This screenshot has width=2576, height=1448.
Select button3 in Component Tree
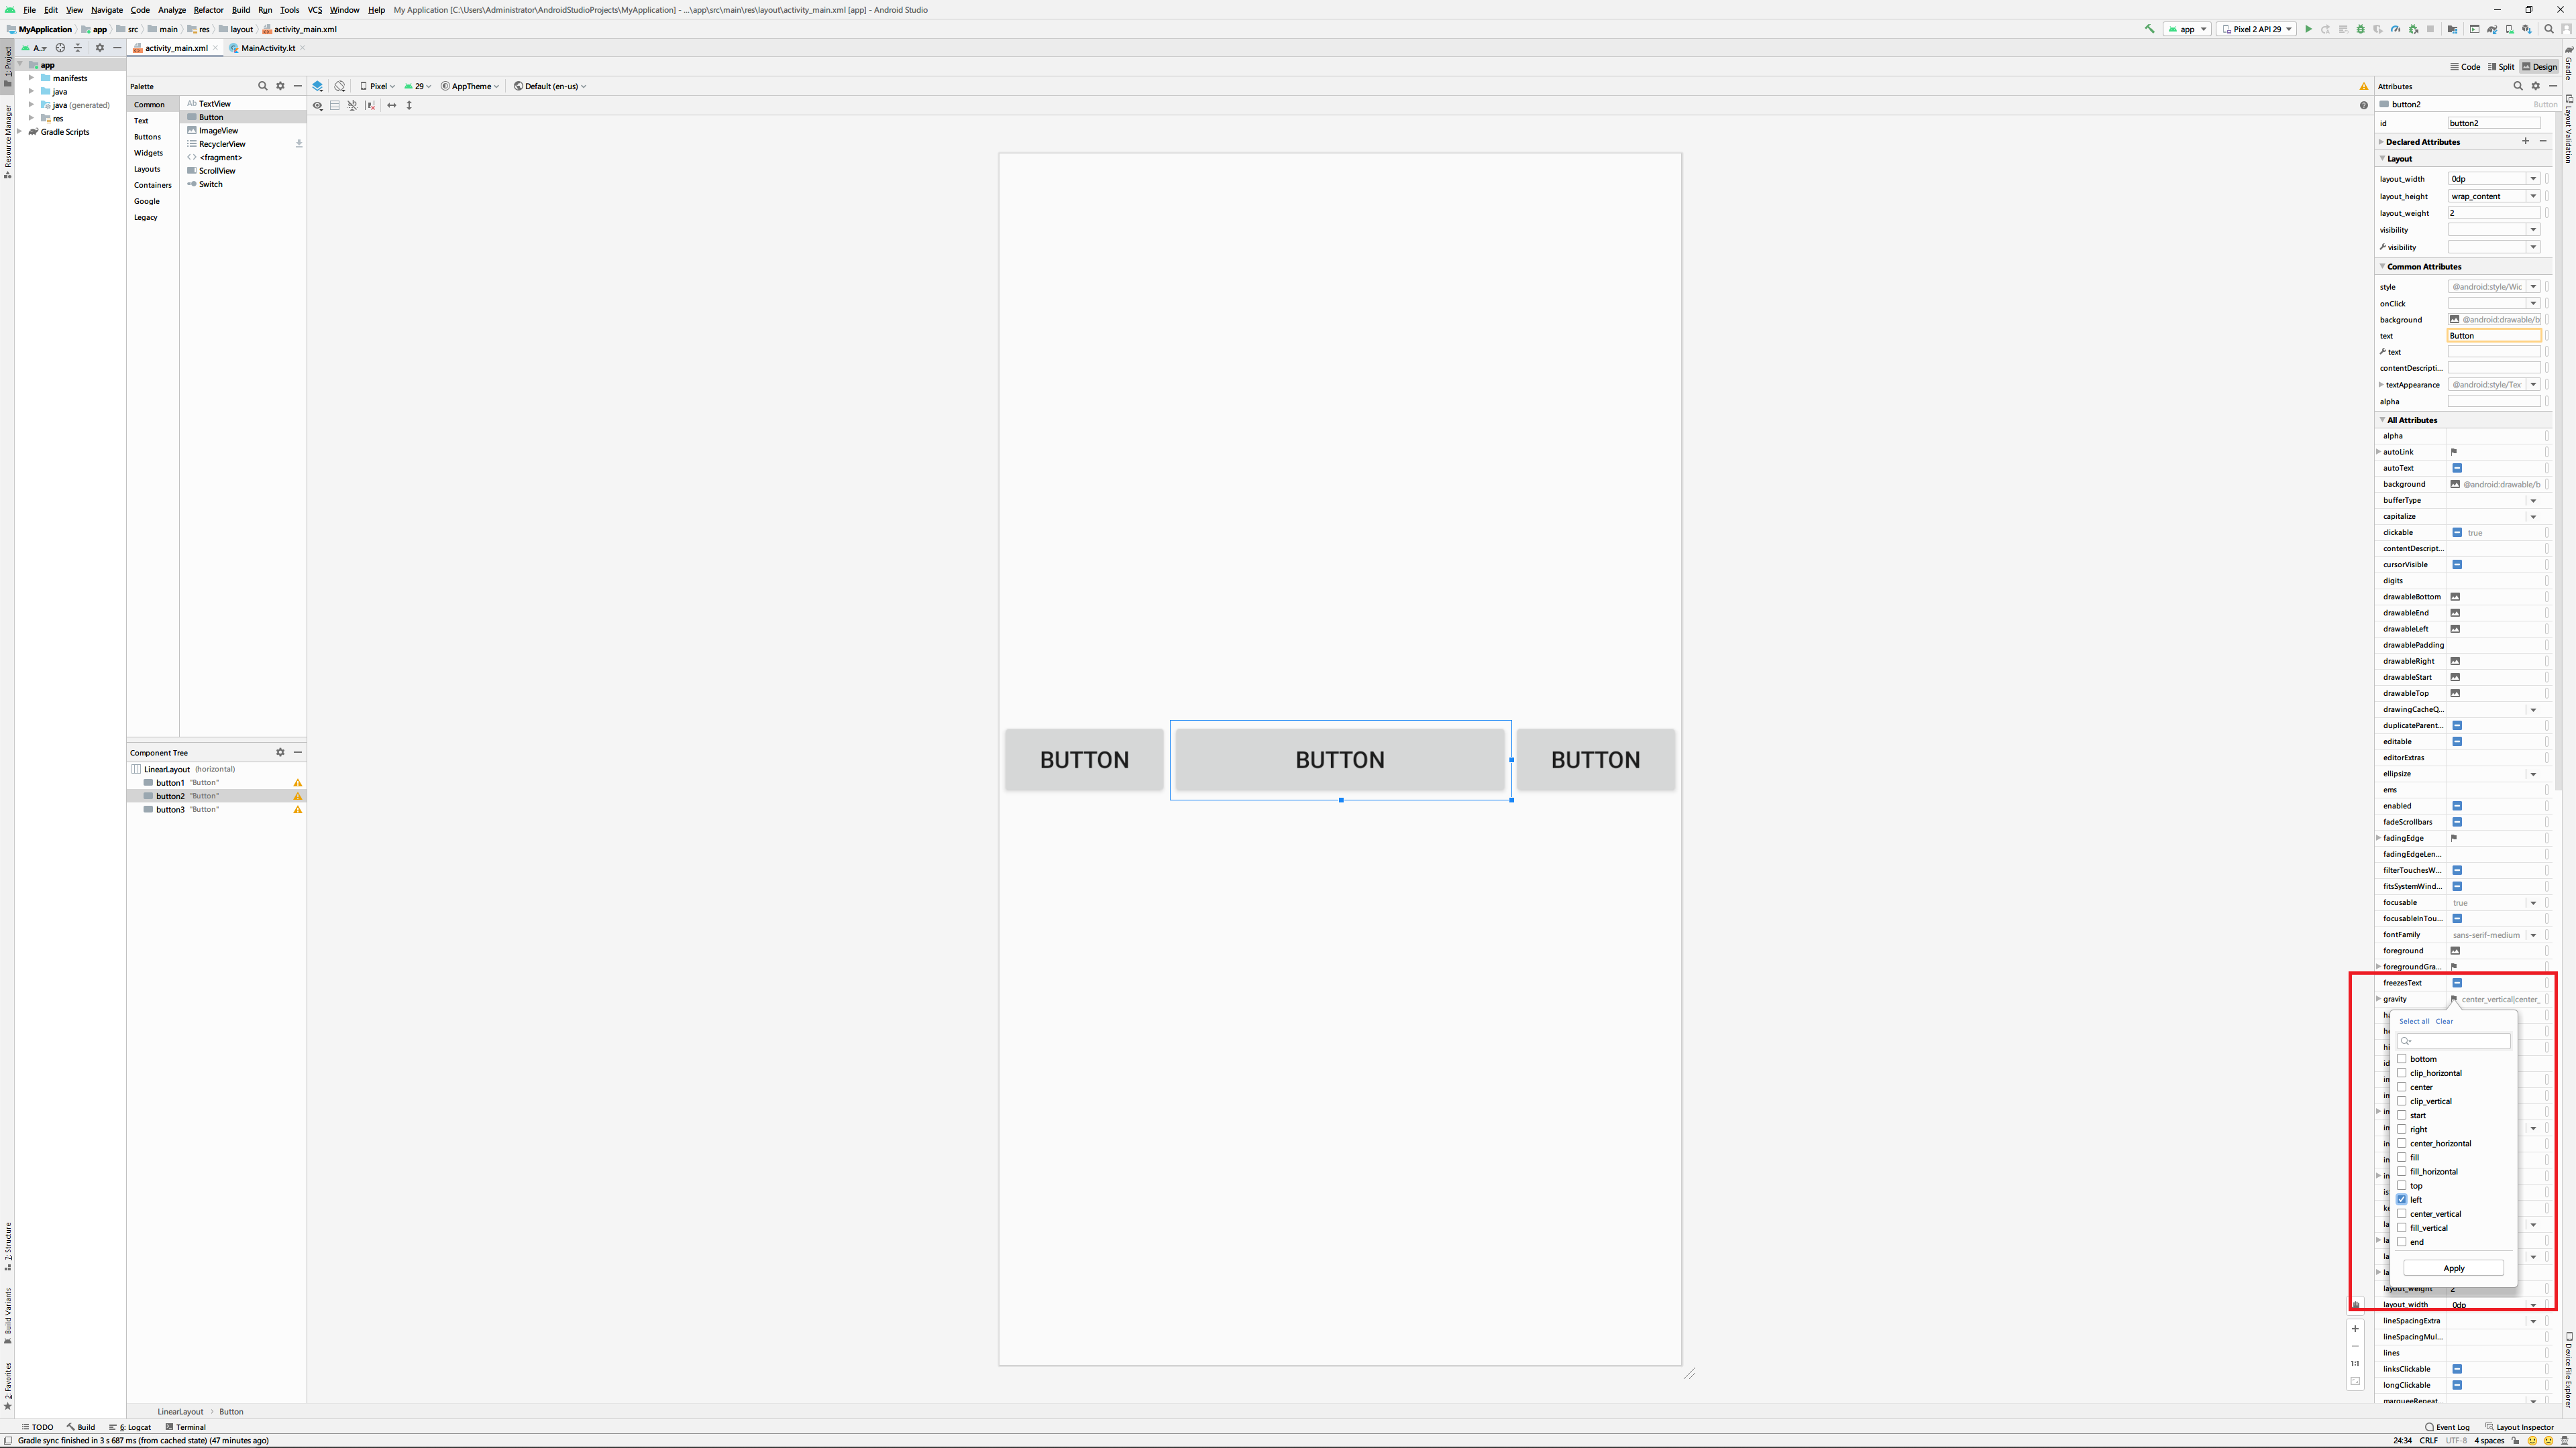[x=170, y=809]
